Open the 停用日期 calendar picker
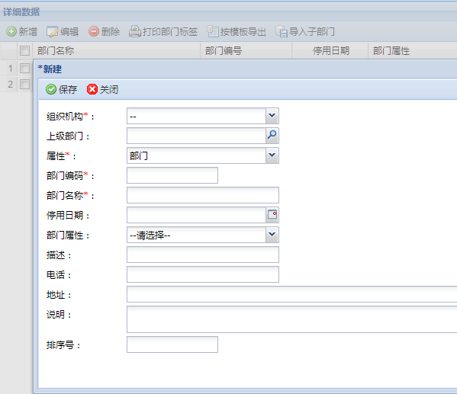The image size is (457, 394). click(272, 215)
